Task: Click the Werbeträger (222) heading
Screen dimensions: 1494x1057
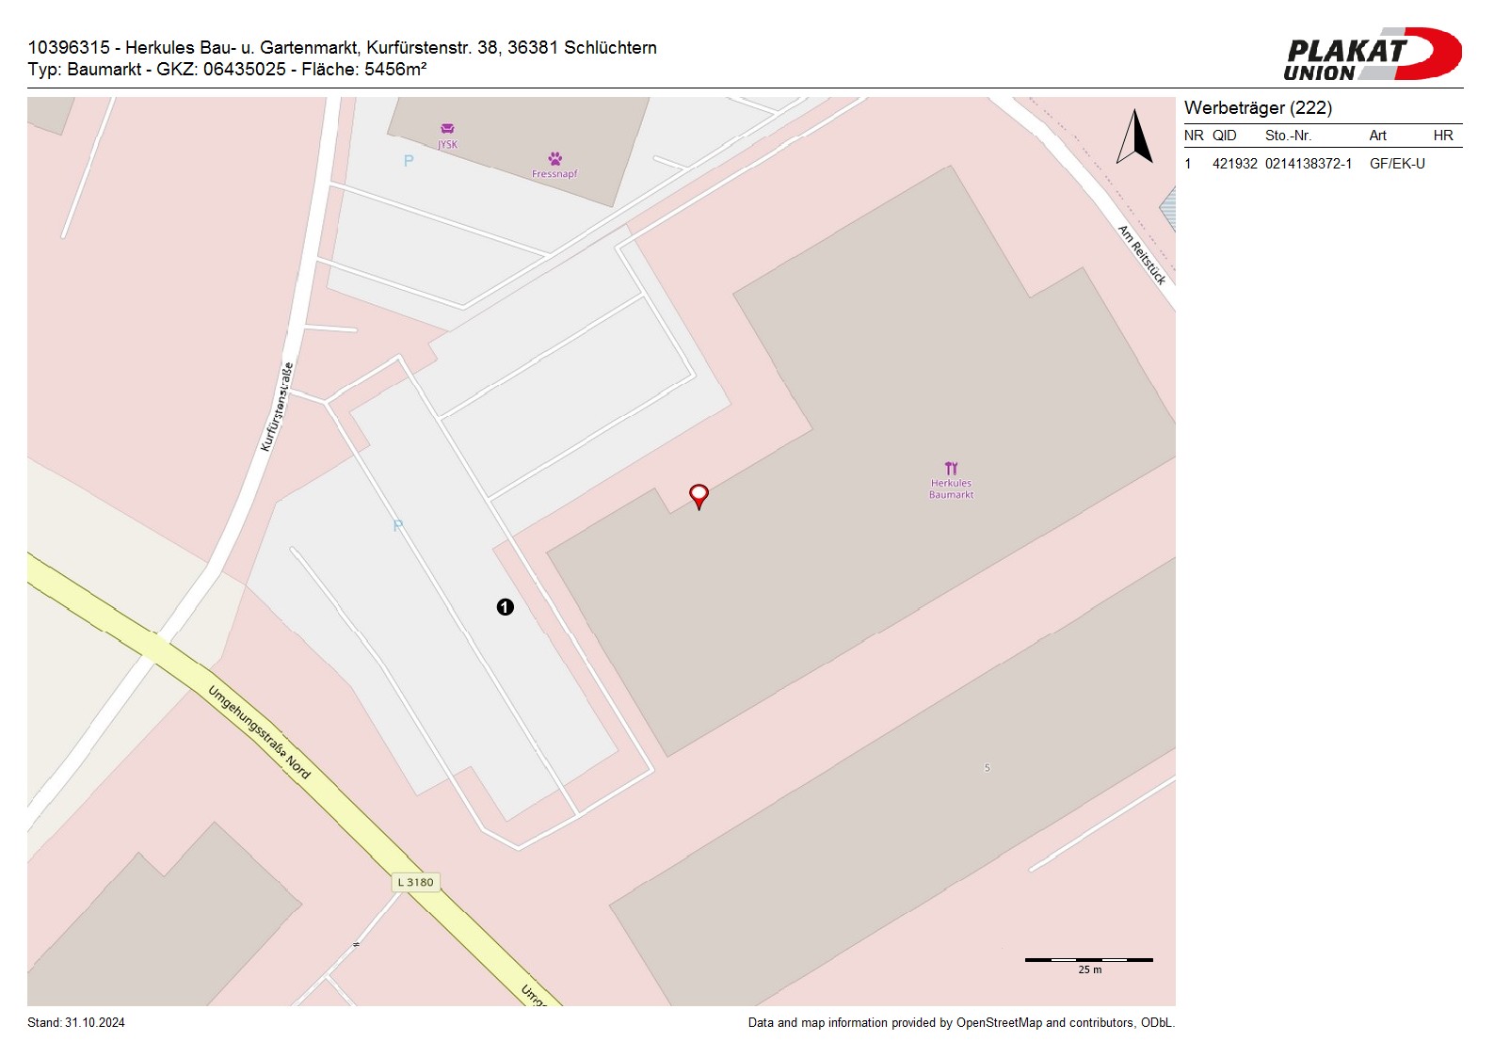Action: [1258, 108]
